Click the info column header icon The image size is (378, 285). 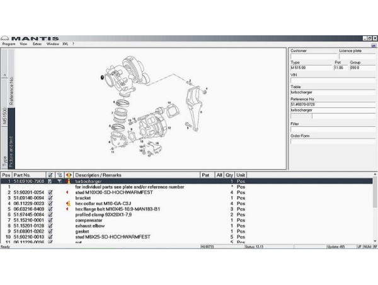pyautogui.click(x=68, y=175)
